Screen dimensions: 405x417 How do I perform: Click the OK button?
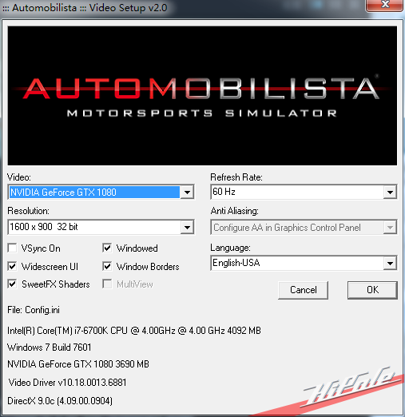click(372, 290)
